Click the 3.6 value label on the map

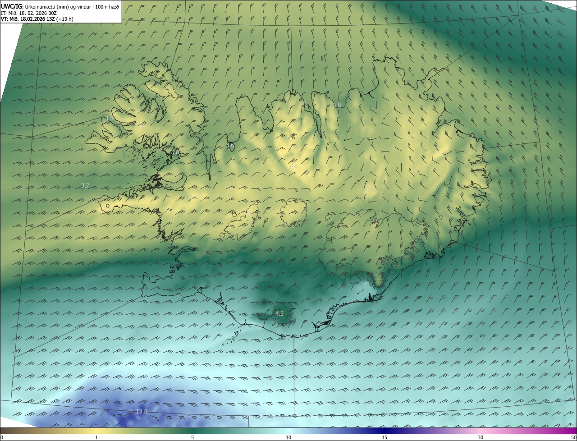tap(230, 145)
